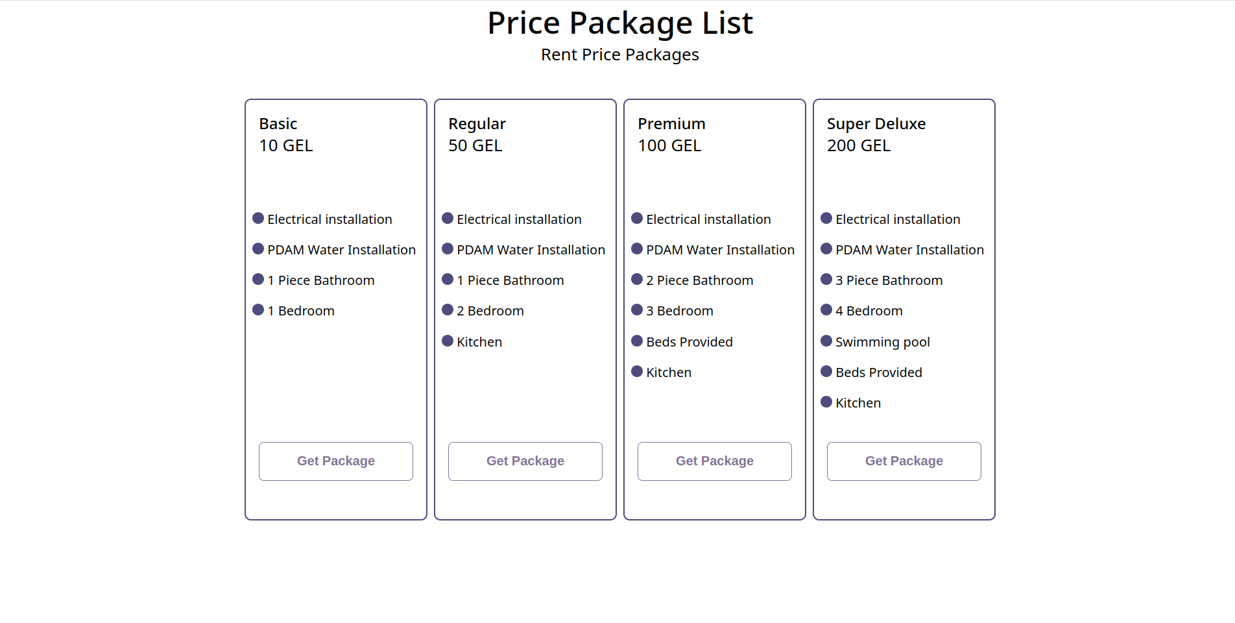
Task: Click bullet next to Regular's 2 Bedroom
Action: (x=448, y=310)
